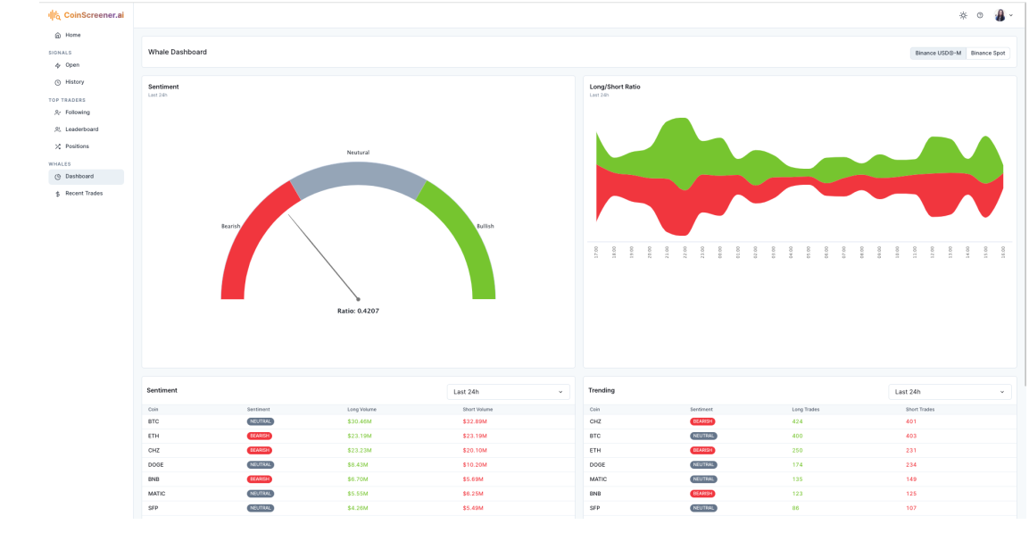The height and width of the screenshot is (533, 1029).
Task: Toggle the light/dark theme sun icon
Action: pyautogui.click(x=963, y=15)
